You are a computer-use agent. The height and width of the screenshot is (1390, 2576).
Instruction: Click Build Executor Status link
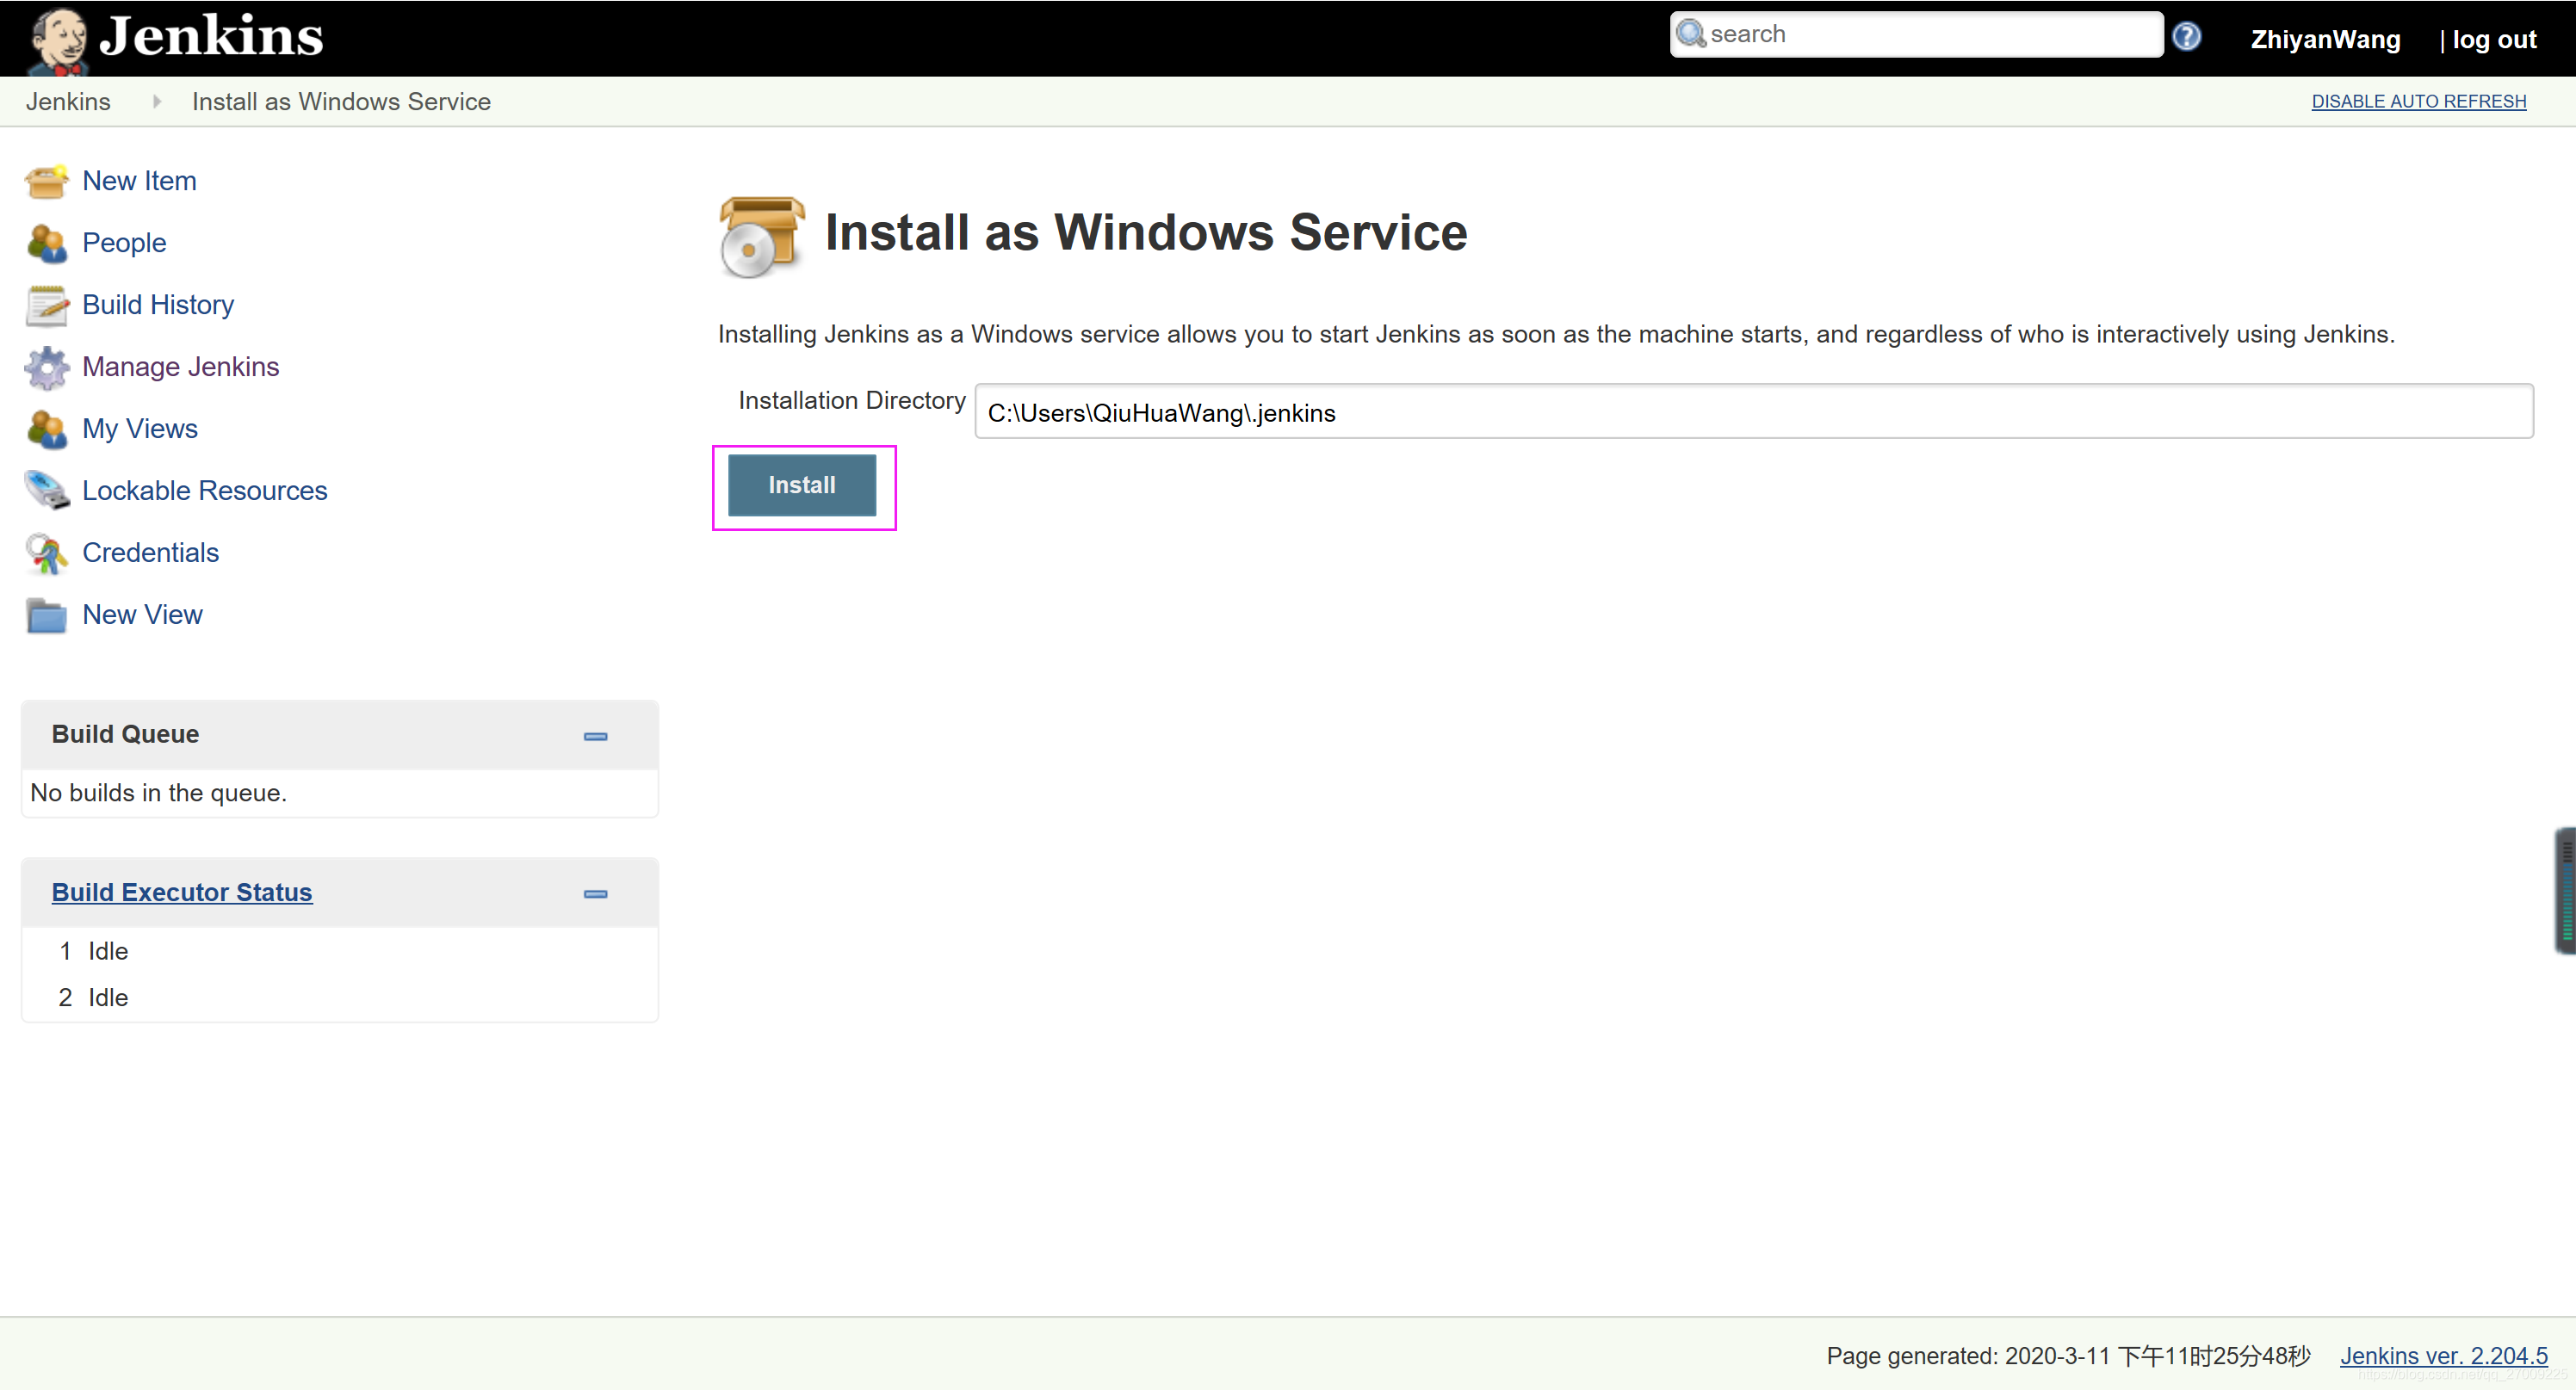[x=182, y=892]
